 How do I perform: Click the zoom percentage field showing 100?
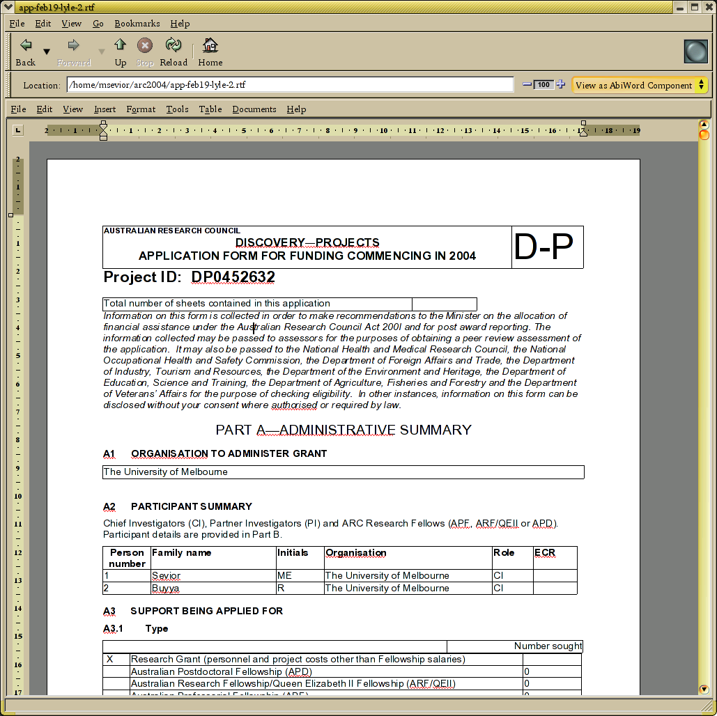click(x=544, y=85)
